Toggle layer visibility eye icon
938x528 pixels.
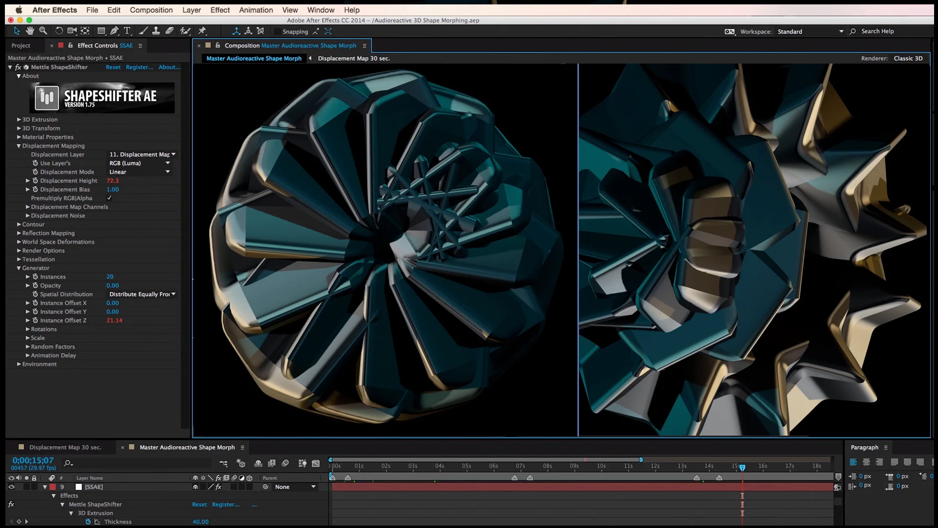[x=11, y=487]
